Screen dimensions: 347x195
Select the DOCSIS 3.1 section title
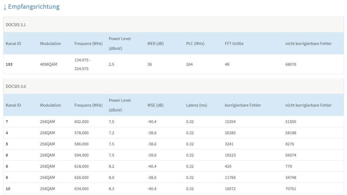pos(16,25)
